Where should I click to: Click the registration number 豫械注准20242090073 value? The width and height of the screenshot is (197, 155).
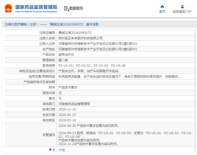75,33
